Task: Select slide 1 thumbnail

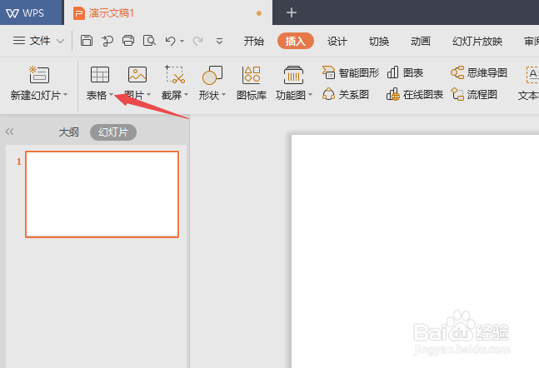Action: (x=102, y=195)
